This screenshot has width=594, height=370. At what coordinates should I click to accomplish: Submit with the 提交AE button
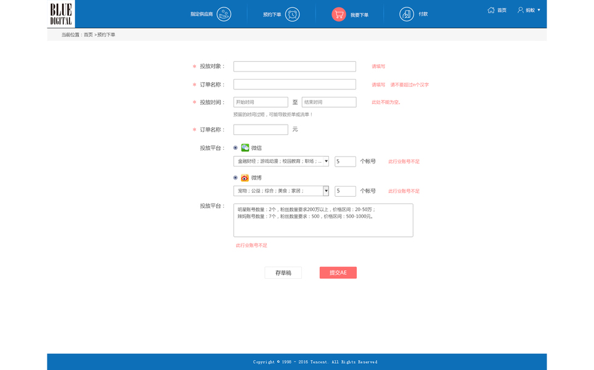tap(338, 273)
